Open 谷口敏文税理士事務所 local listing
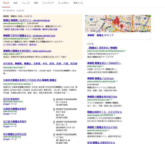This screenshot has width=165, height=144. [15, 121]
